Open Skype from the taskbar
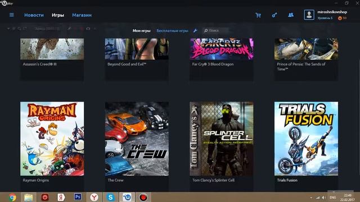 pyautogui.click(x=110, y=197)
